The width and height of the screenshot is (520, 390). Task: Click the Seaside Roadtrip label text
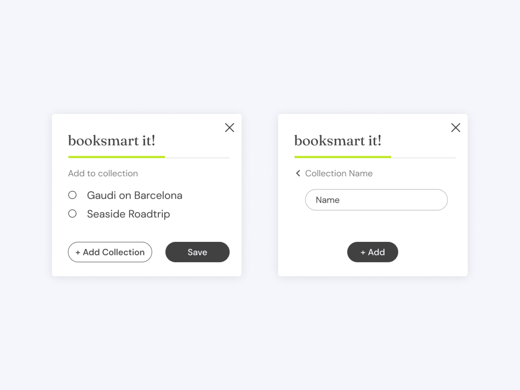pos(128,214)
